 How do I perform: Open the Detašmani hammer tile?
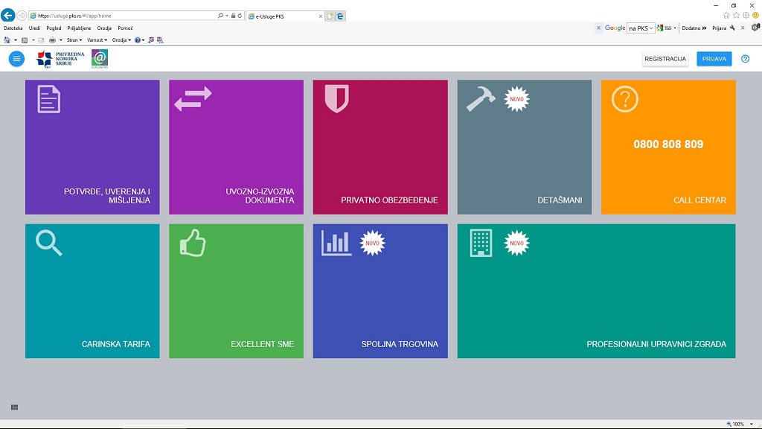[x=524, y=147]
